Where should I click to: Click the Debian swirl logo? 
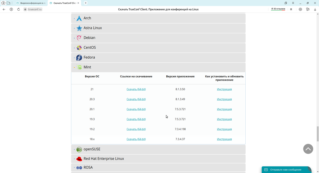[x=79, y=38]
